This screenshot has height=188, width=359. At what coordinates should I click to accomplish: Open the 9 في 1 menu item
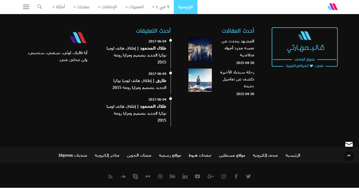161,7
